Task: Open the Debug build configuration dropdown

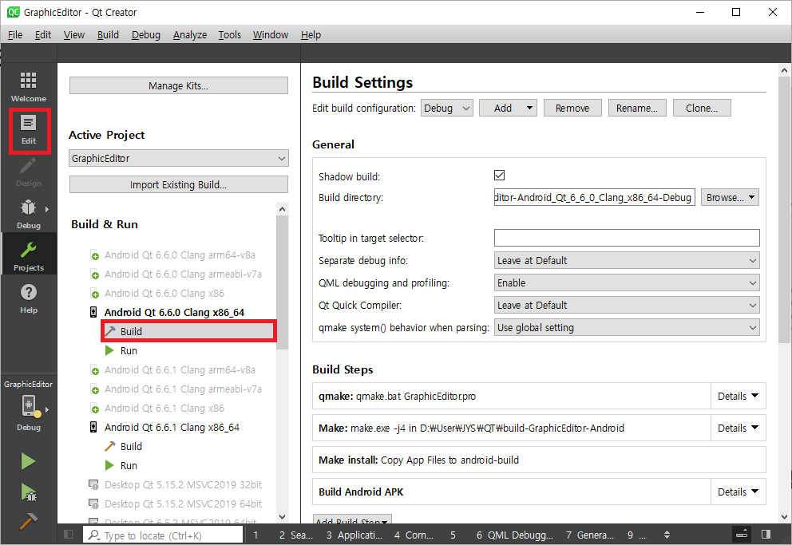Action: click(446, 108)
